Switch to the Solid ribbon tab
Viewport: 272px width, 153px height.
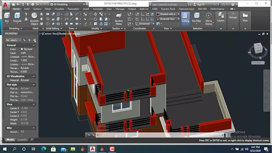[x=26, y=9]
